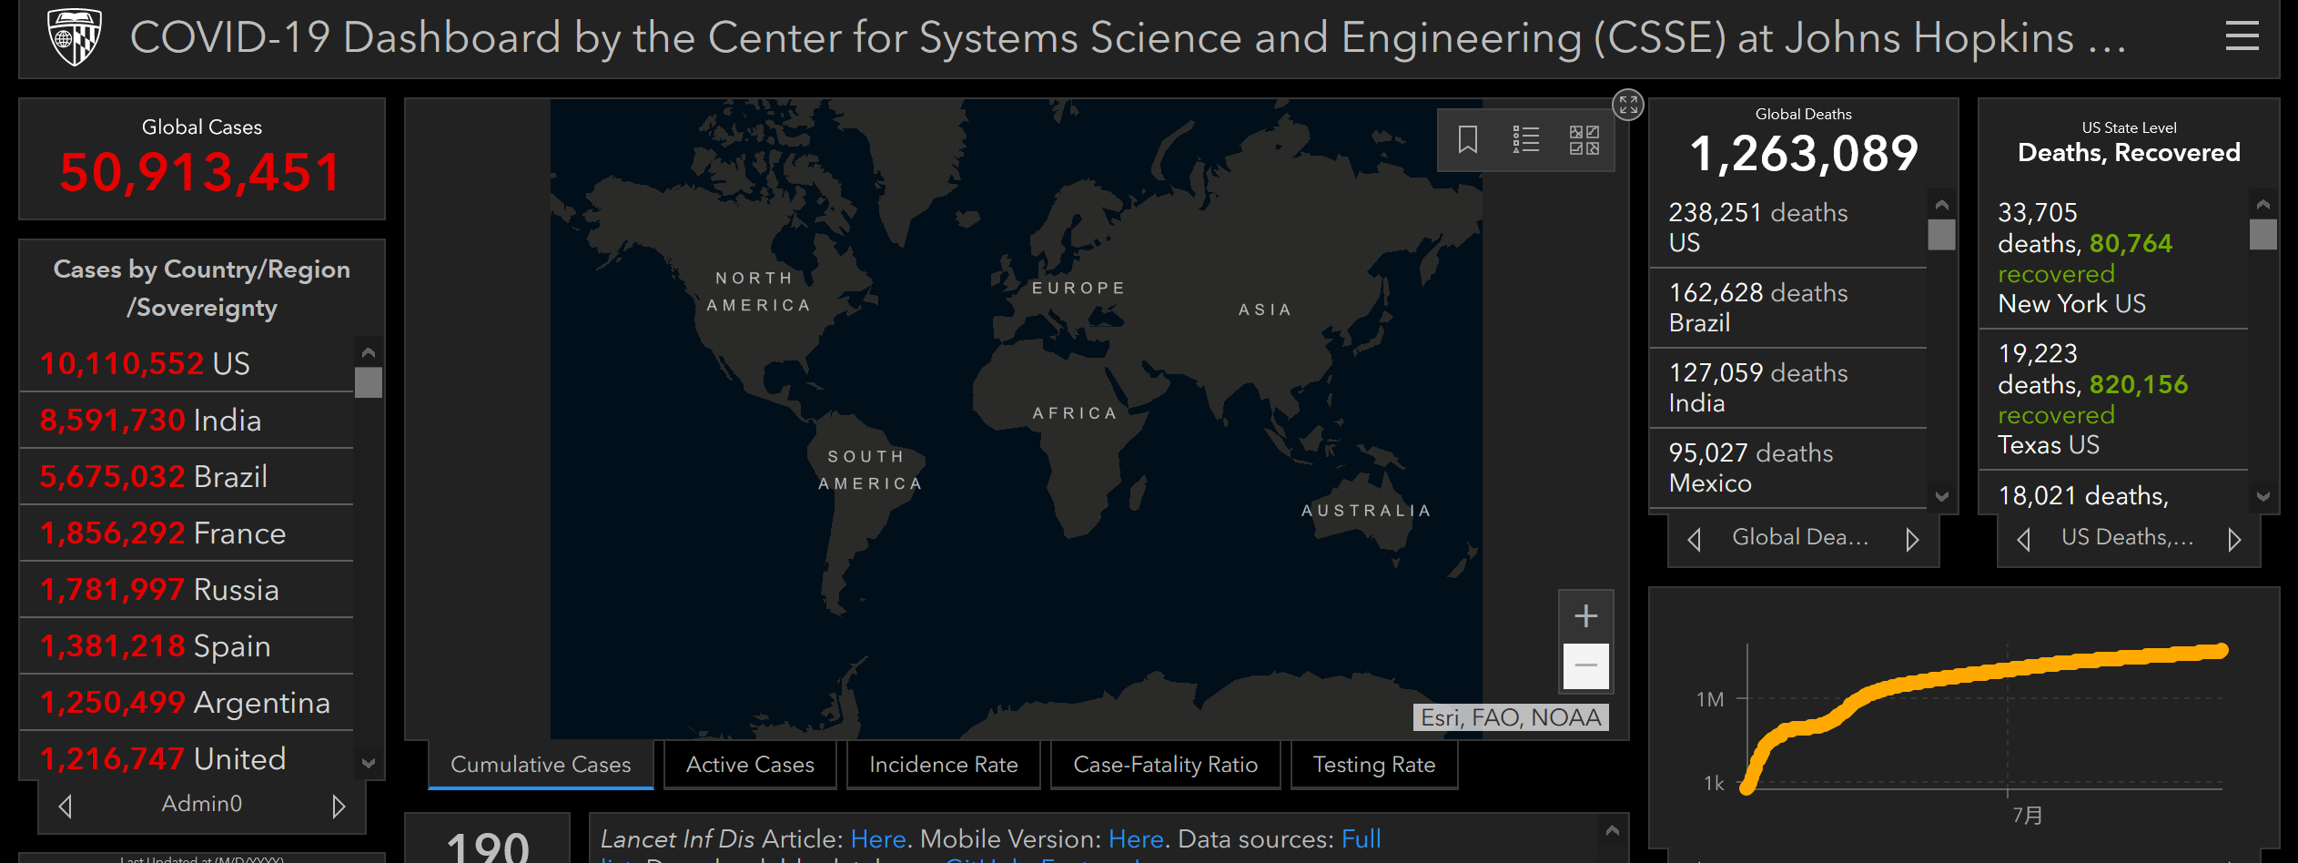Image resolution: width=2298 pixels, height=863 pixels.
Task: Open the Lancet article 'Here' link
Action: pos(877,838)
